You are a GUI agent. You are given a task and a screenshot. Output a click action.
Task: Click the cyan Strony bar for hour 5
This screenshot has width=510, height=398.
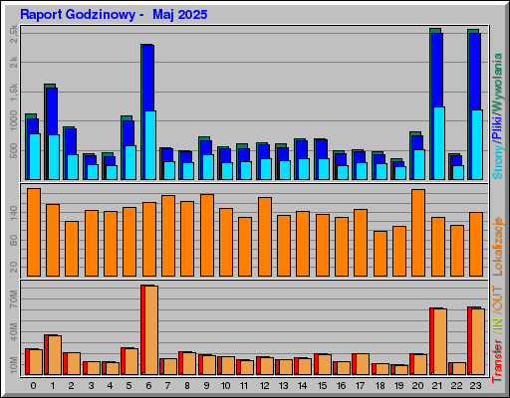[130, 163]
